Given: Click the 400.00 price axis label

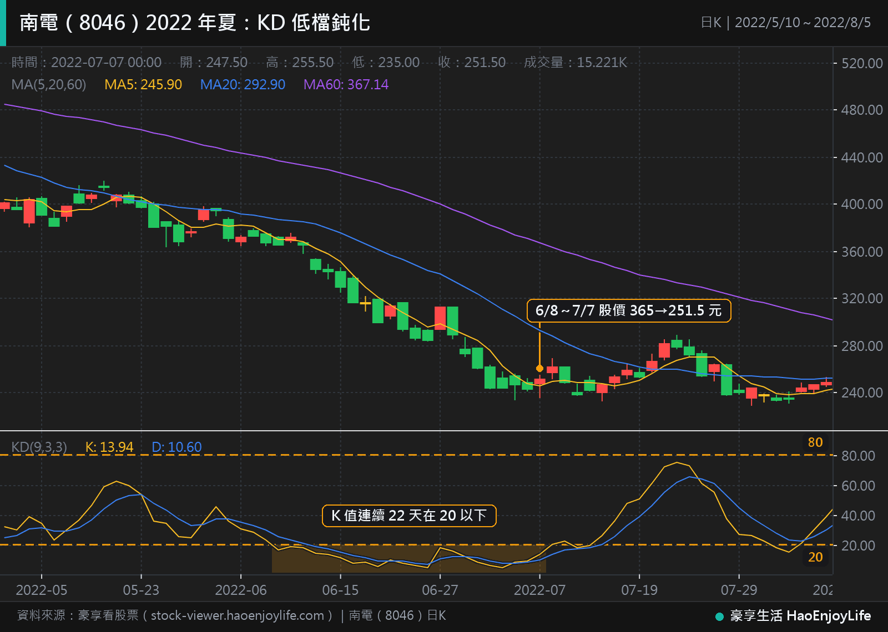Looking at the screenshot, I should tap(862, 204).
